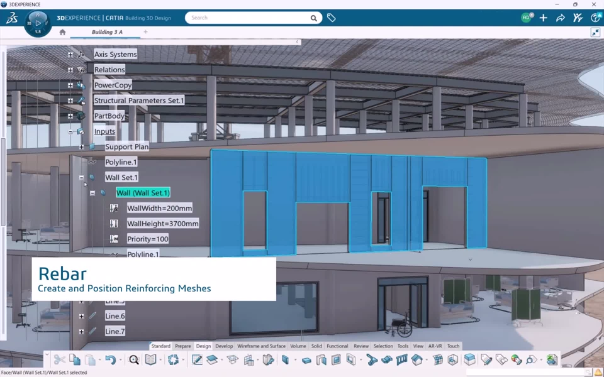Screen dimensions: 604x377
Task: Click the magnifier zoom icon in toolbar
Action: (133, 359)
